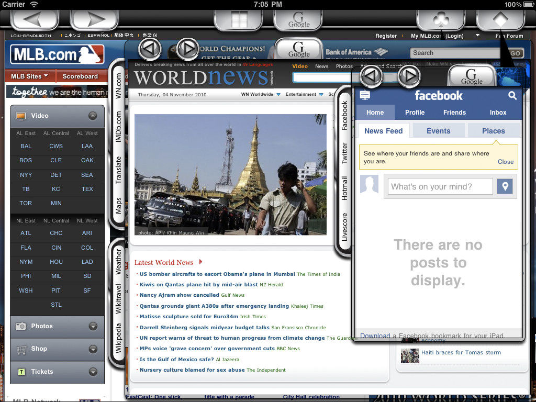Tap the Google button above the WorldNews window

point(299,49)
